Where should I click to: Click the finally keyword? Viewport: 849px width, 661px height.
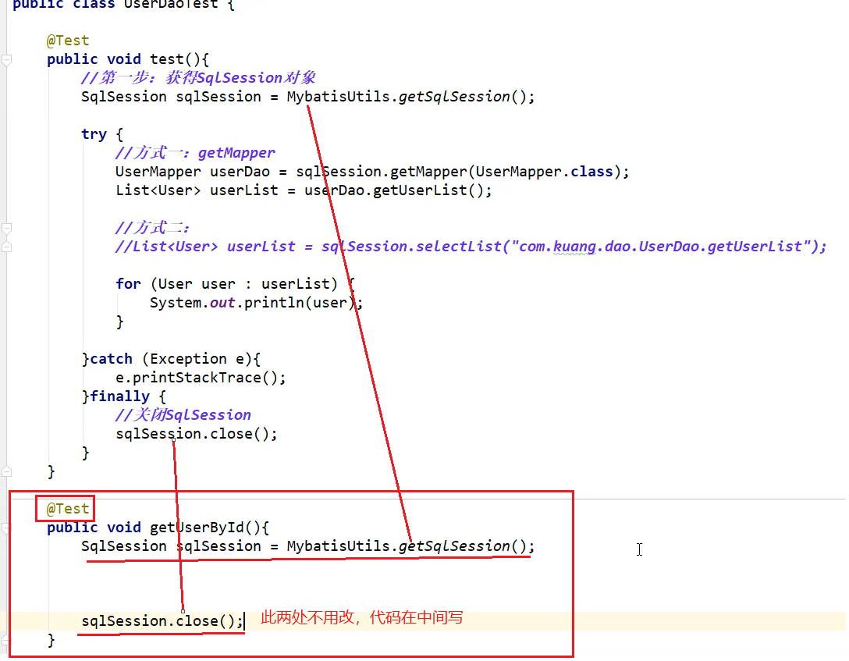click(119, 396)
